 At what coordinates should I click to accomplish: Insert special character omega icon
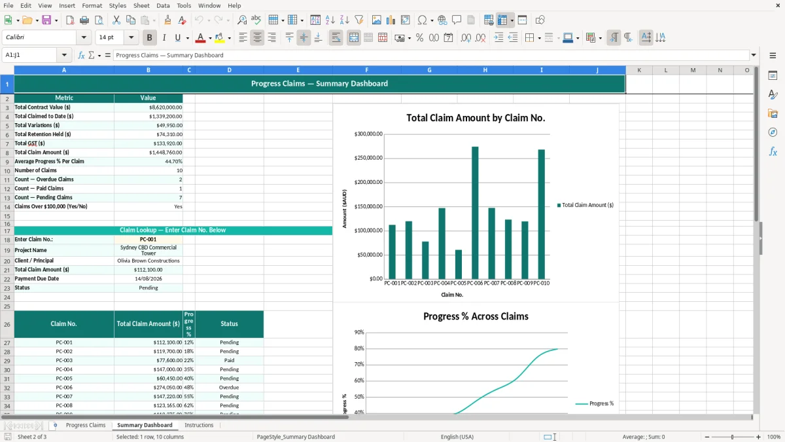tap(422, 20)
